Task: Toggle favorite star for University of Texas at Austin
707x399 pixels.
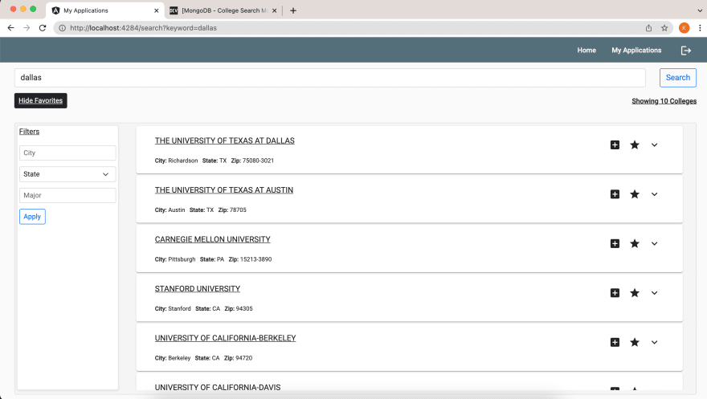Action: coord(635,194)
